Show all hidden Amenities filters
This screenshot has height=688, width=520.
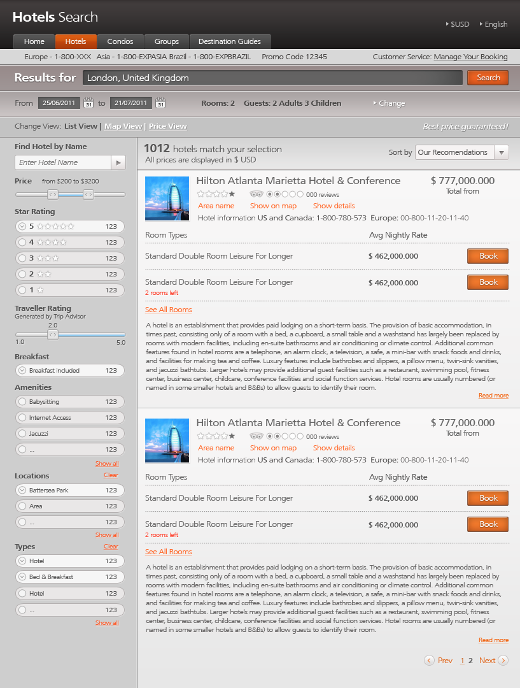tap(106, 463)
